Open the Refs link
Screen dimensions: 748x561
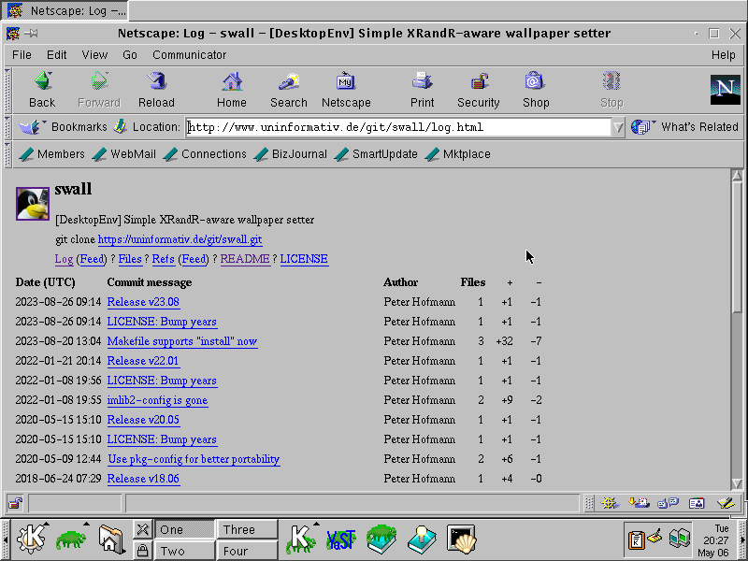pyautogui.click(x=163, y=259)
